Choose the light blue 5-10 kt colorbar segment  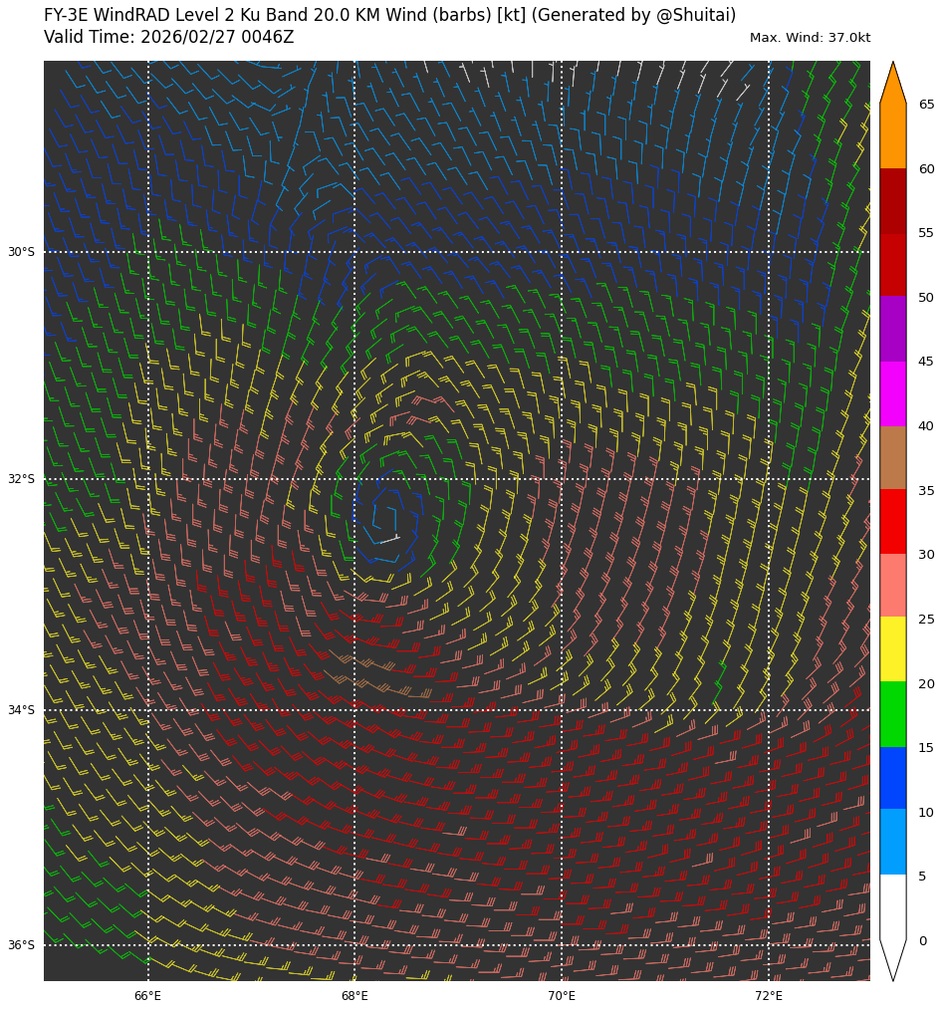(892, 842)
